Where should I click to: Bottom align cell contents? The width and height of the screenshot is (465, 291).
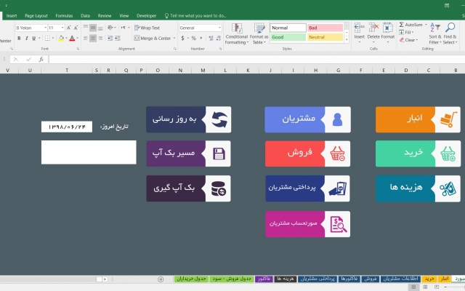click(100, 28)
